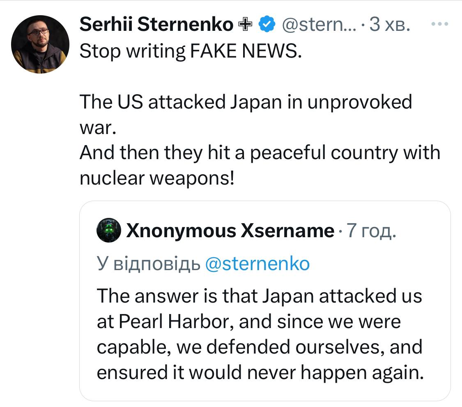This screenshot has height=407, width=462.
Task: Open the more options three-dot menu
Action: (x=441, y=24)
